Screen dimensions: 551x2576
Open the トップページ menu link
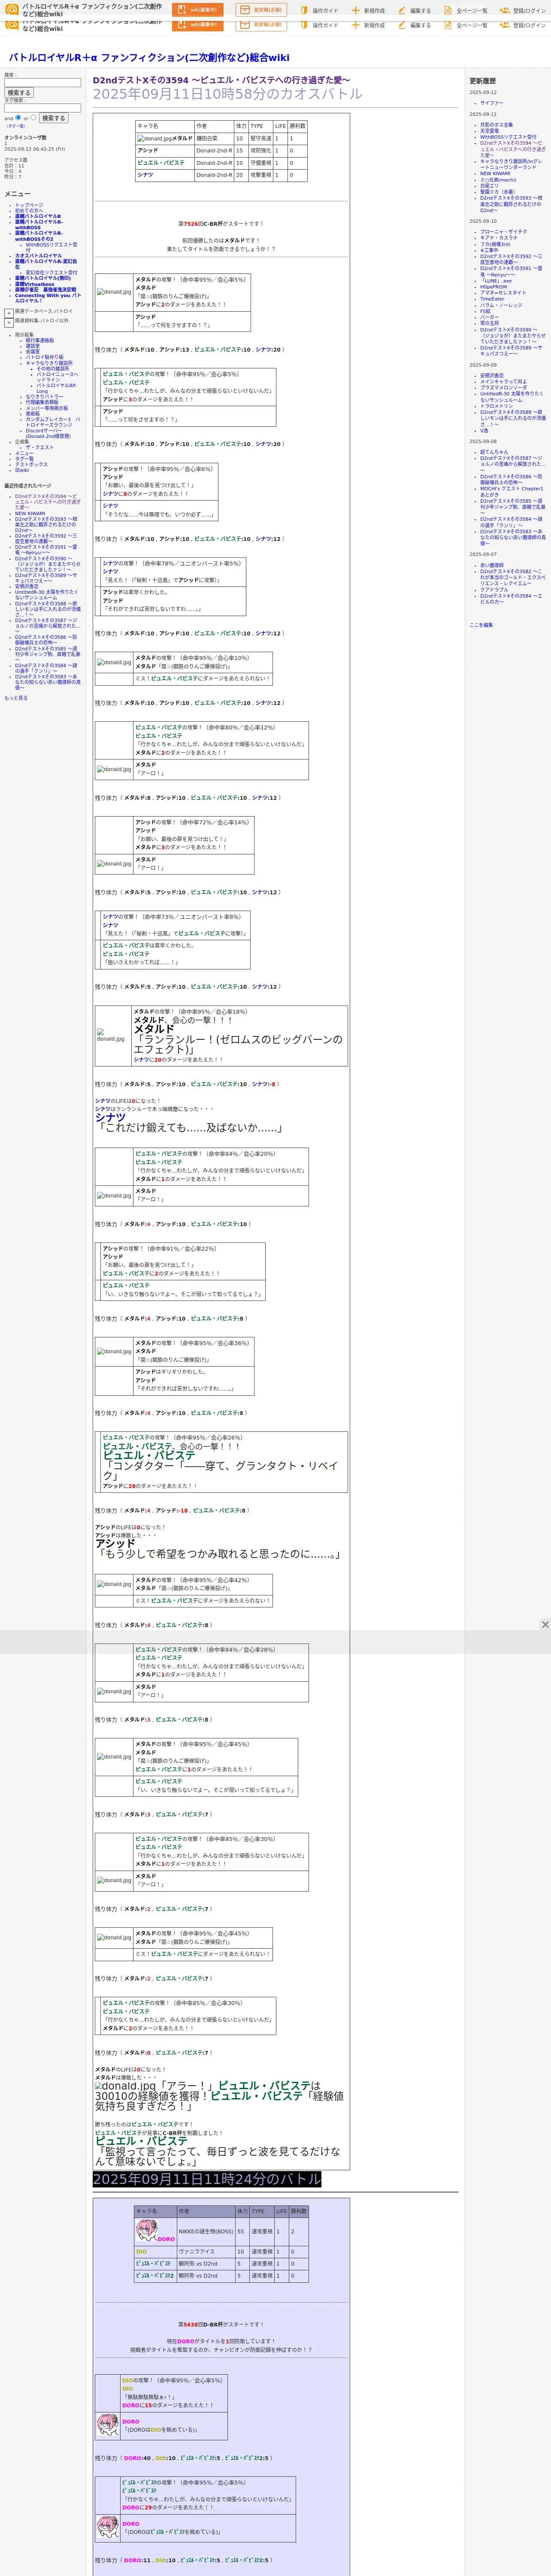point(29,205)
